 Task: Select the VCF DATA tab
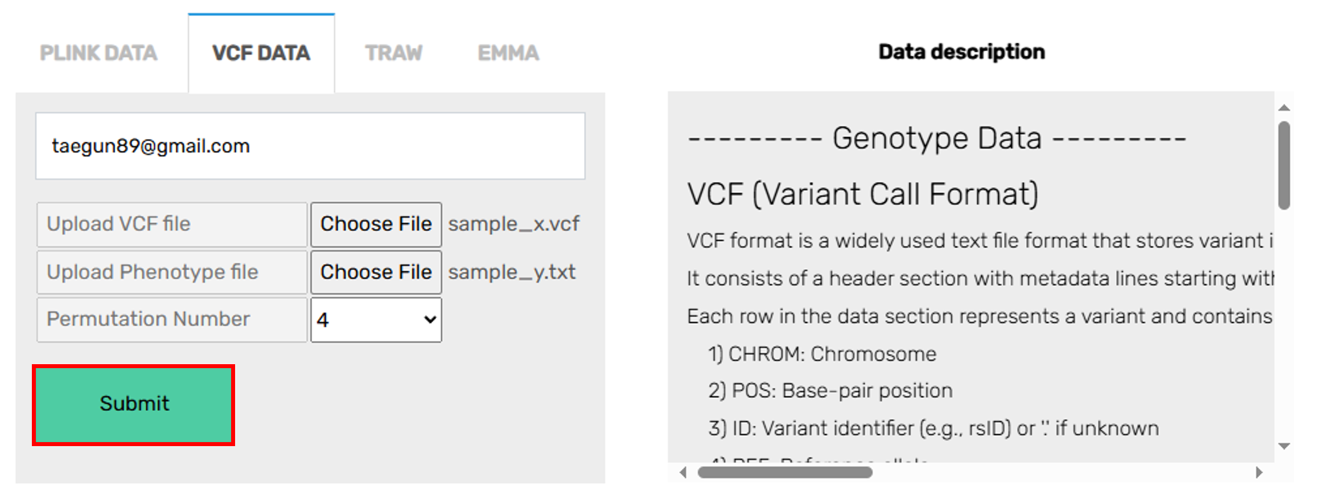click(x=261, y=53)
